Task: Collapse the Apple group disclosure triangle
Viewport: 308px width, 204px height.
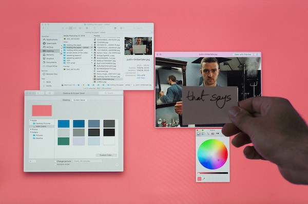Action: click(x=31, y=121)
